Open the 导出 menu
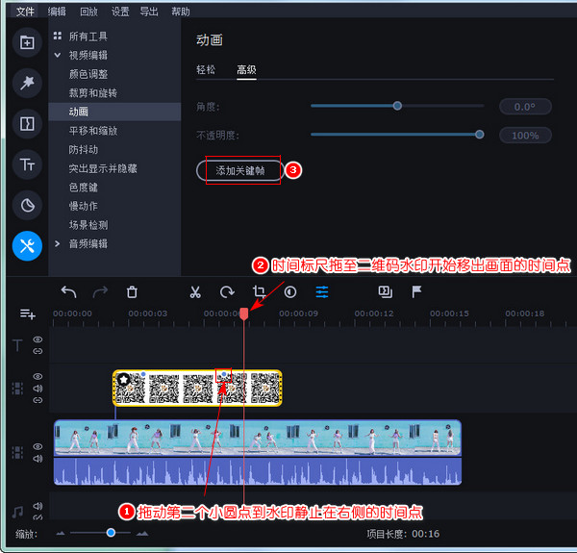 coord(149,12)
